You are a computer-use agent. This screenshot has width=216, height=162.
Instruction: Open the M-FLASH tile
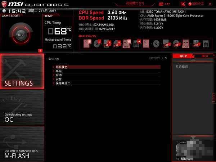tap(22, 144)
